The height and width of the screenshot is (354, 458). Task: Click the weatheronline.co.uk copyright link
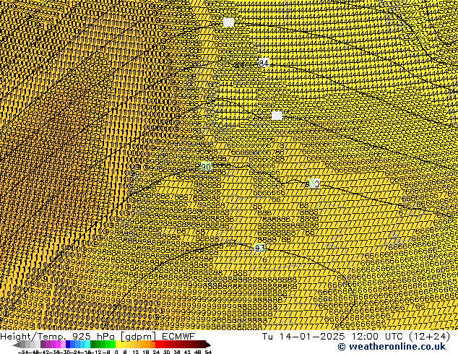(392, 347)
